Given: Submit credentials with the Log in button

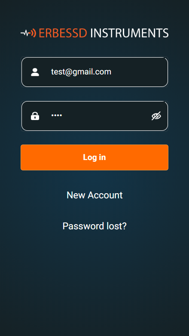Looking at the screenshot, I should coord(94,157).
